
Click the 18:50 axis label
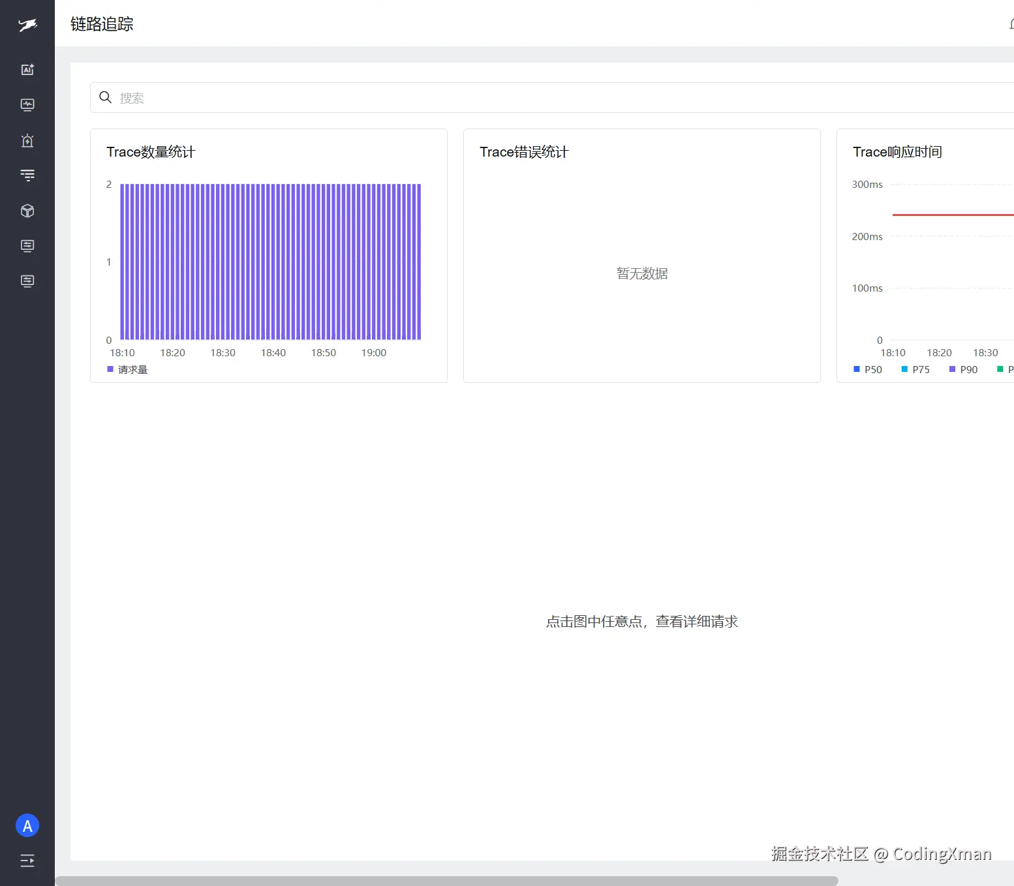click(x=324, y=353)
